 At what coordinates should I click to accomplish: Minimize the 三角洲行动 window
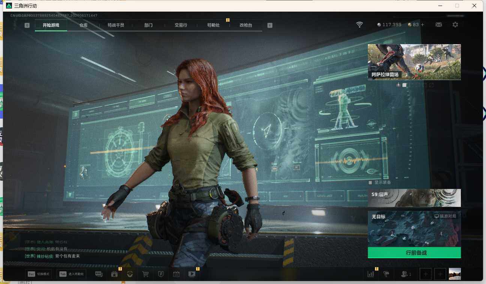(x=440, y=6)
